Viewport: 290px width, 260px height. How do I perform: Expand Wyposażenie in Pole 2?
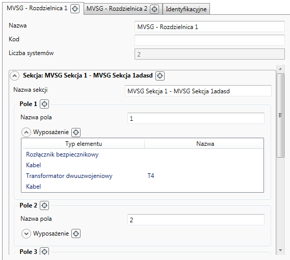coord(27,233)
